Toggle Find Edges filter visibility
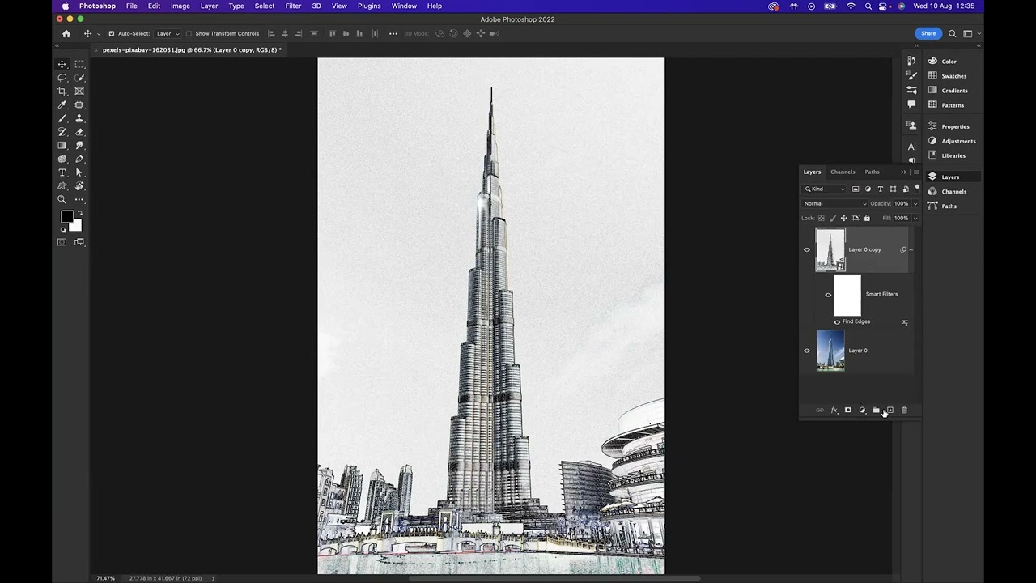 [x=837, y=322]
